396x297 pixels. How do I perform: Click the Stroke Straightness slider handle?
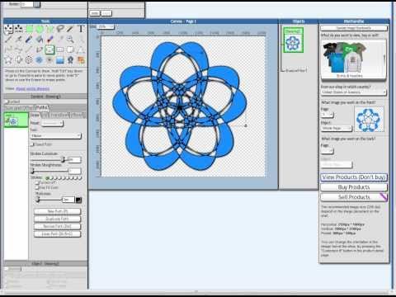click(32, 172)
